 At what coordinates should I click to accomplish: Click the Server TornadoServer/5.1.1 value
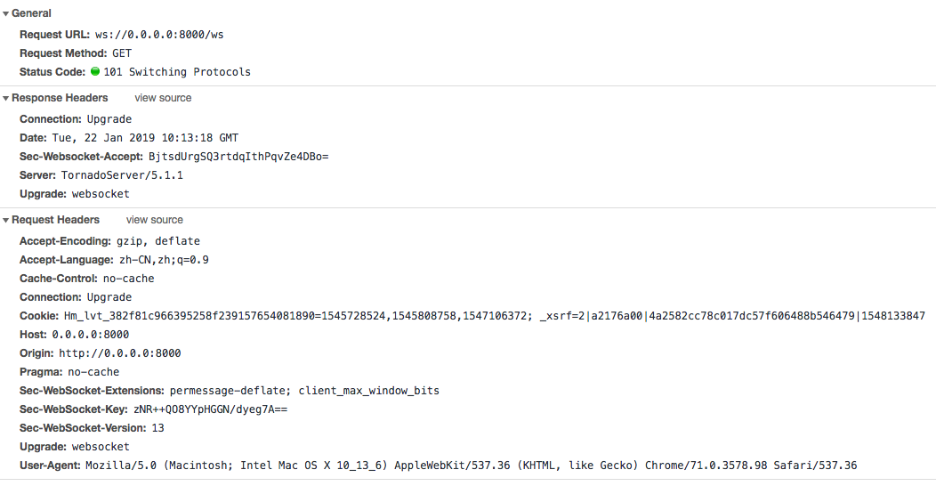(122, 175)
